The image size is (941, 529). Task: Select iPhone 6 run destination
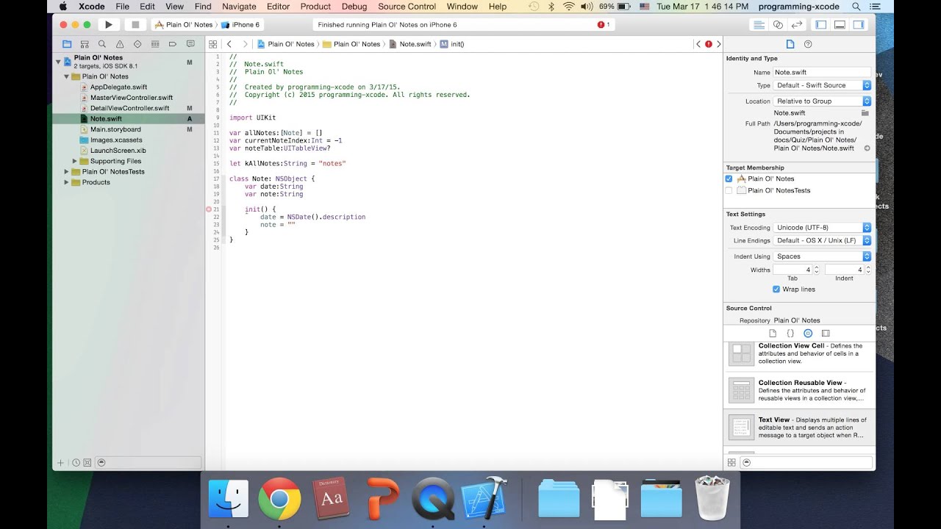click(x=241, y=24)
